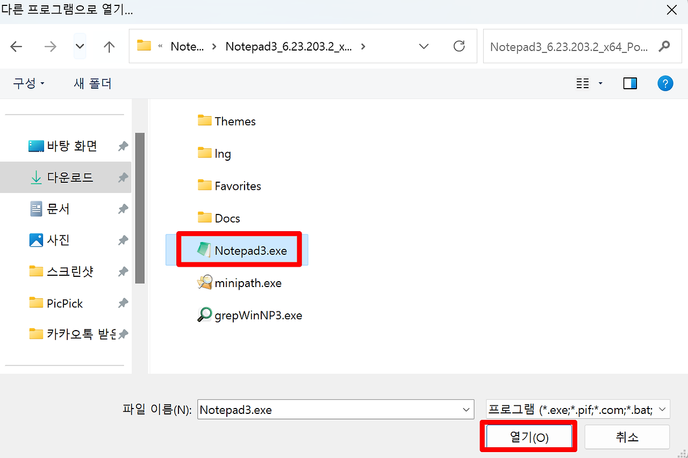Refresh the current folder view
Image resolution: width=688 pixels, height=458 pixels.
tap(459, 46)
